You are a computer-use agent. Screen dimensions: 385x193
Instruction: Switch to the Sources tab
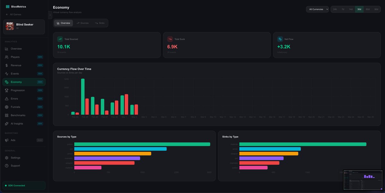point(82,23)
